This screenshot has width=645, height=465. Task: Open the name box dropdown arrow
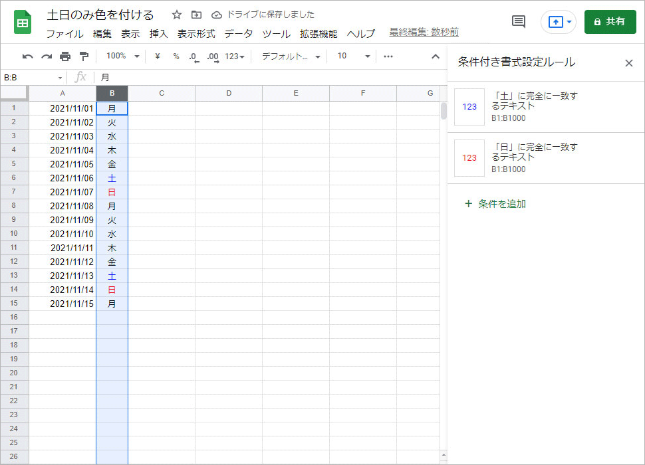[x=60, y=78]
